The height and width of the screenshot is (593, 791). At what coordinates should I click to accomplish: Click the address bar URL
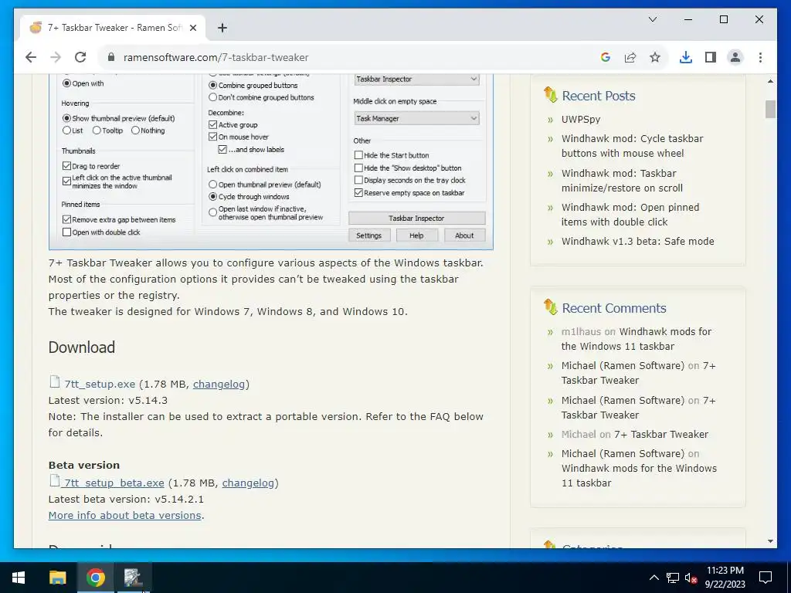(216, 57)
